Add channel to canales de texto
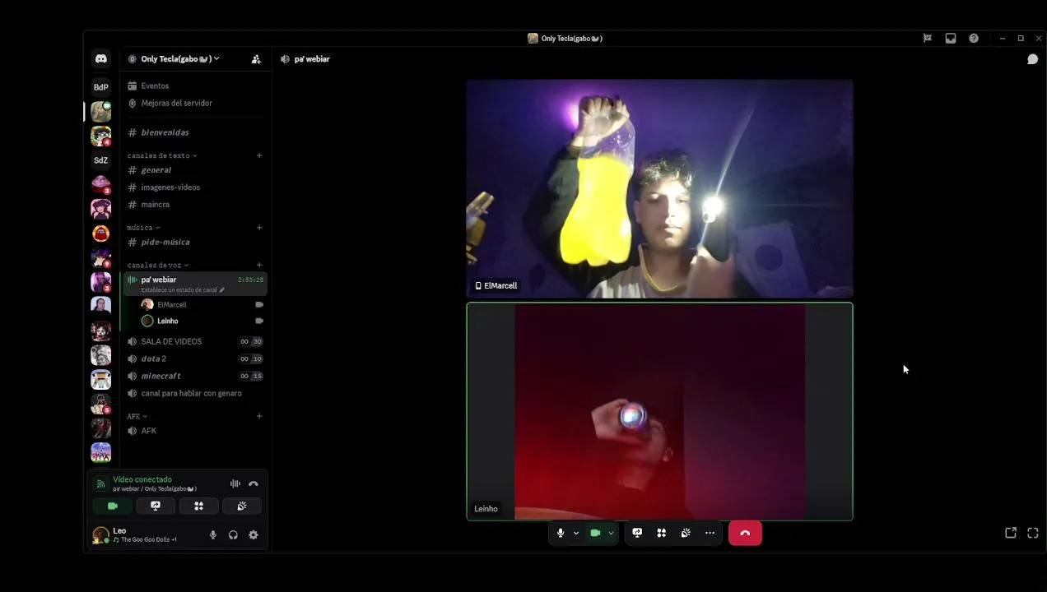 pos(259,155)
